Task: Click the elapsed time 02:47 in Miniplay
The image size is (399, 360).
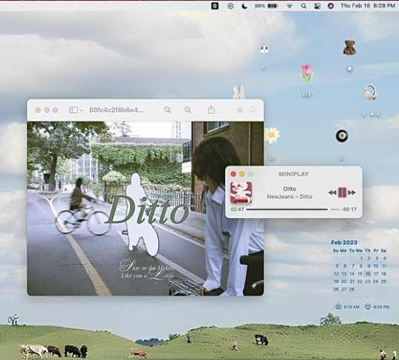Action: pyautogui.click(x=237, y=209)
